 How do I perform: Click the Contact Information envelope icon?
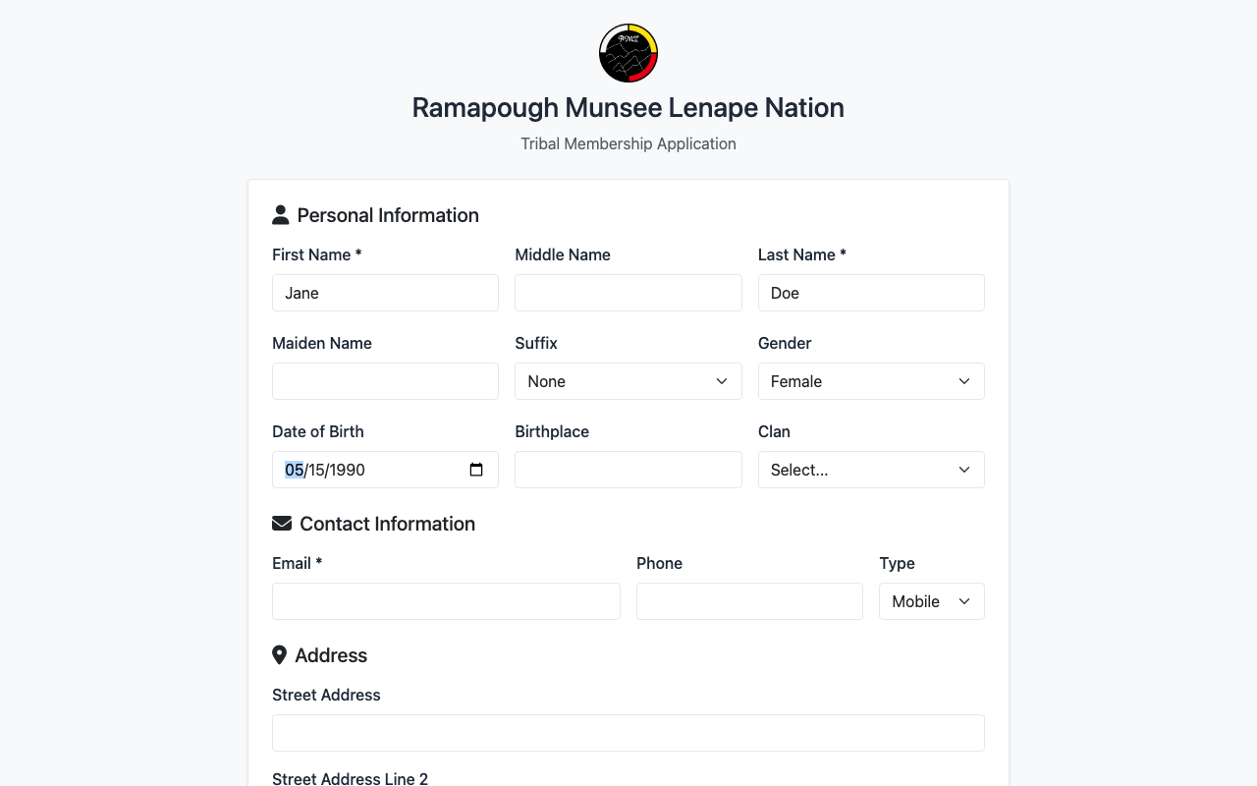click(282, 523)
